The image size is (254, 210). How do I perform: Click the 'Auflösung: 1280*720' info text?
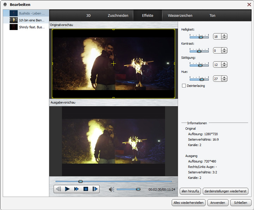[x=203, y=134]
